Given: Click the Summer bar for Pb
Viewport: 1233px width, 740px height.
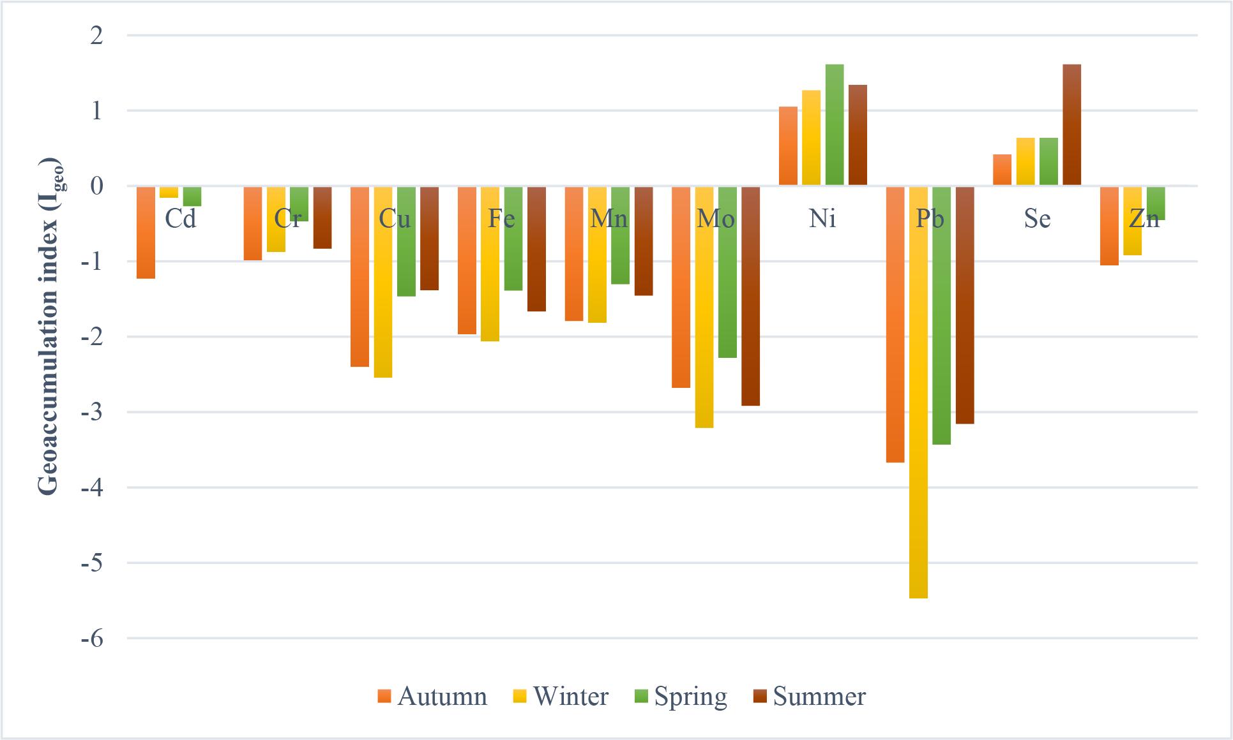Looking at the screenshot, I should pyautogui.click(x=965, y=305).
